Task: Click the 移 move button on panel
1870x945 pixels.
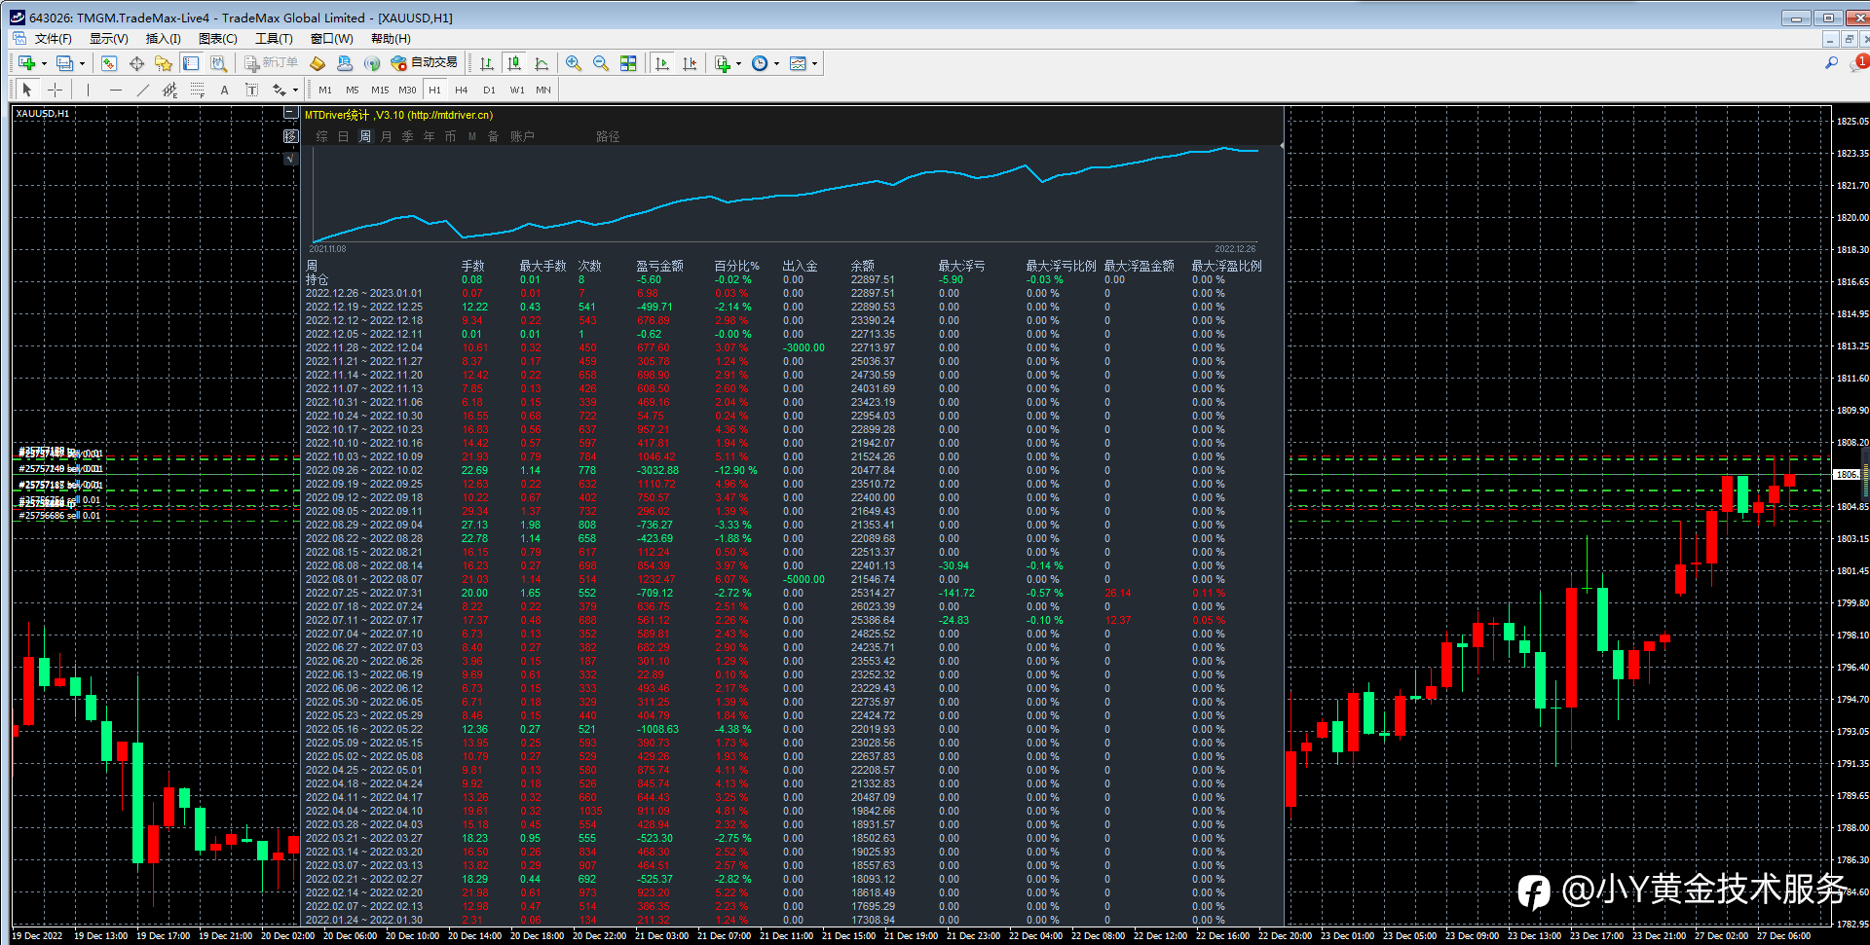Action: 290,136
